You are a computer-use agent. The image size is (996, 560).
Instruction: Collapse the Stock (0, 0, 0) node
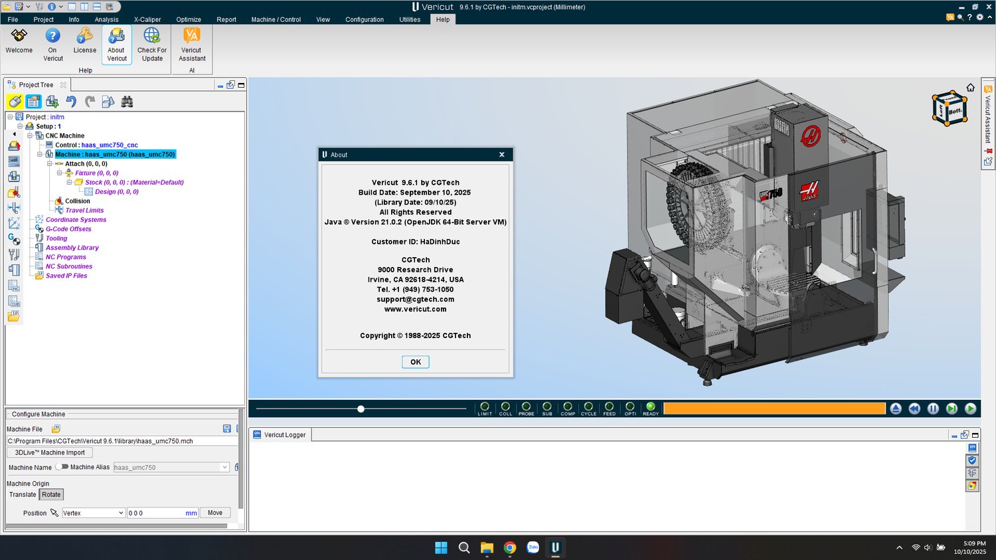pos(69,182)
